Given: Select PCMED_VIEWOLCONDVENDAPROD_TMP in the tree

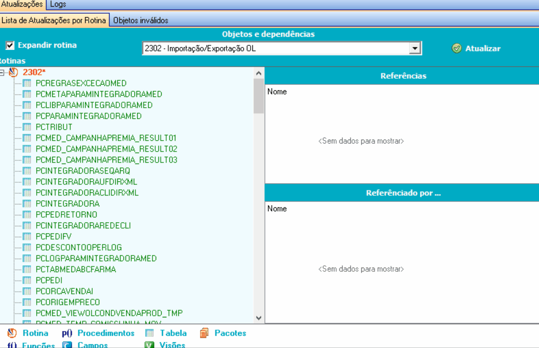Looking at the screenshot, I should 109,314.
